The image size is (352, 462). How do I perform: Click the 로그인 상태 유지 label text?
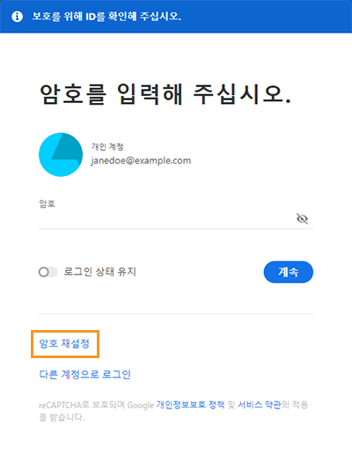click(100, 272)
